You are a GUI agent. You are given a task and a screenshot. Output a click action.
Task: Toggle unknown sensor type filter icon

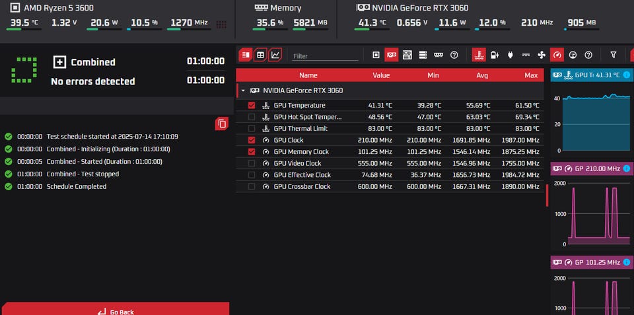pos(588,55)
